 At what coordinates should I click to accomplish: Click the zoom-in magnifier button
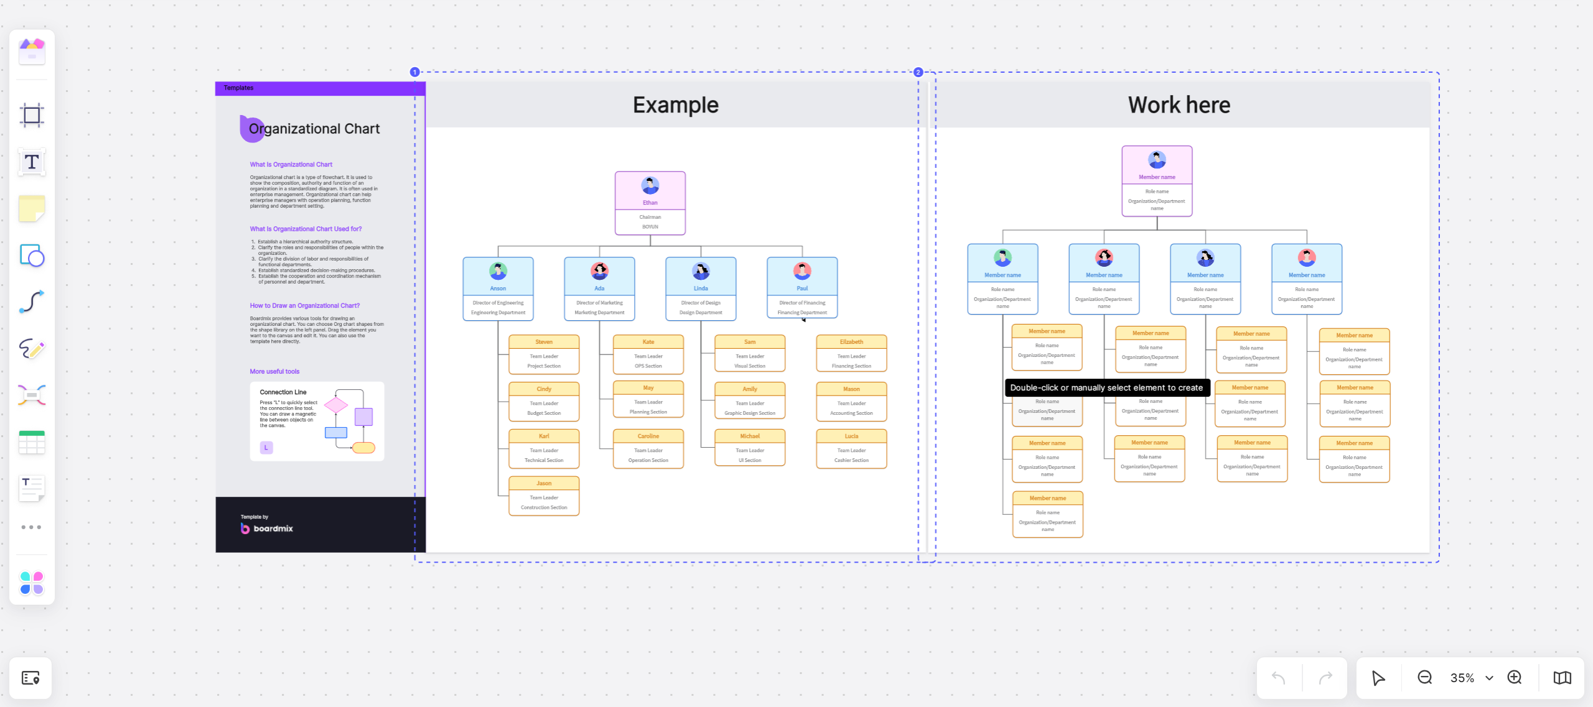pyautogui.click(x=1518, y=678)
